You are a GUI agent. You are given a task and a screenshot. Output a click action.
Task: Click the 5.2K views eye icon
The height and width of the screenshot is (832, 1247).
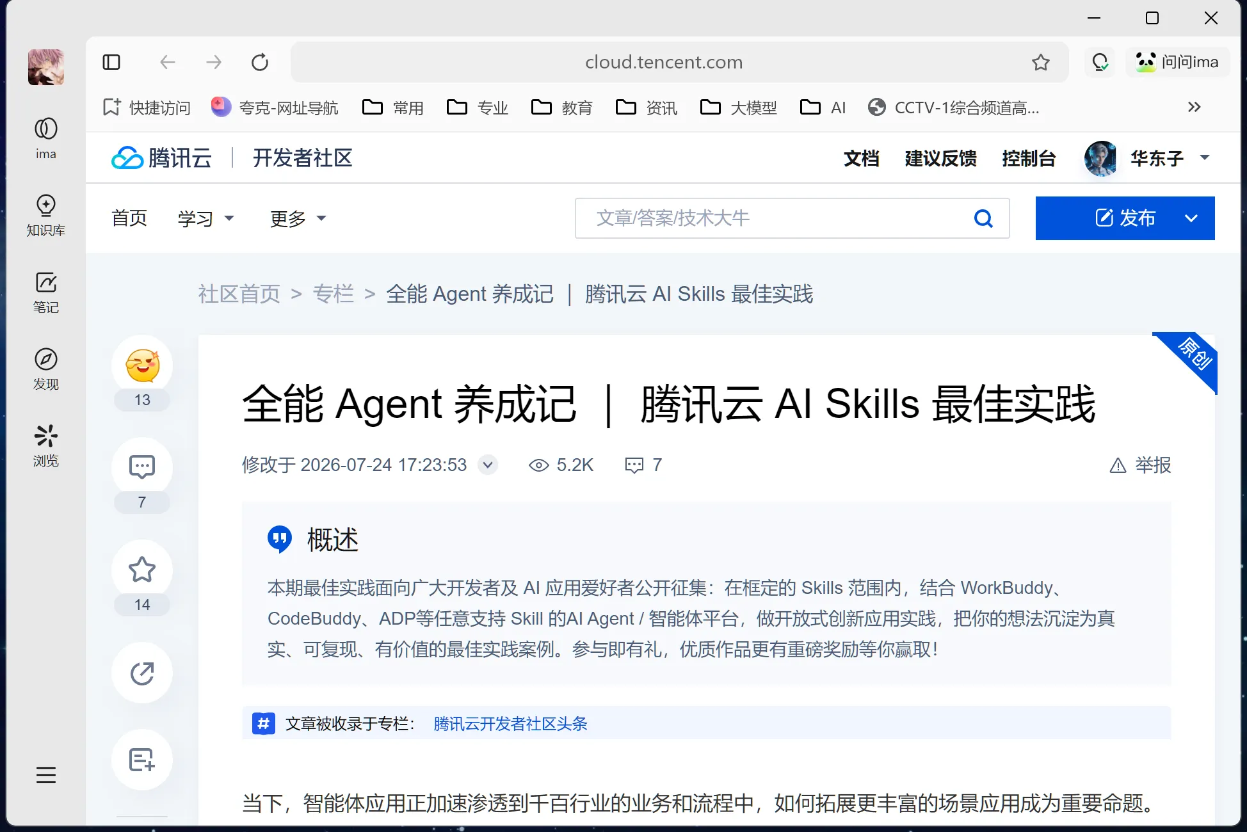(539, 465)
